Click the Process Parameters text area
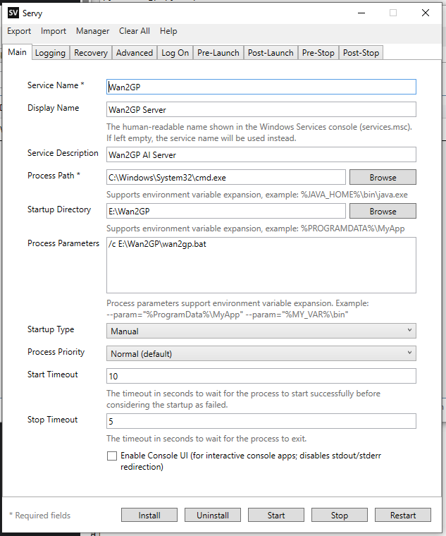This screenshot has height=536, width=446. coord(261,265)
